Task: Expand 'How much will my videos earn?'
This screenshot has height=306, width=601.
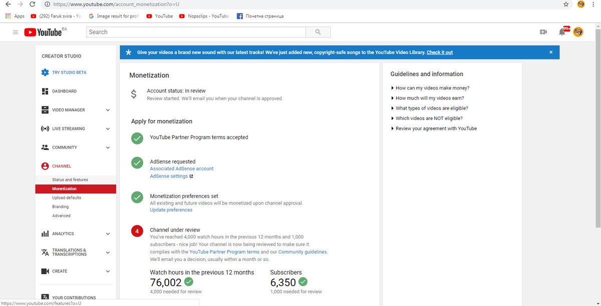Action: tap(427, 98)
